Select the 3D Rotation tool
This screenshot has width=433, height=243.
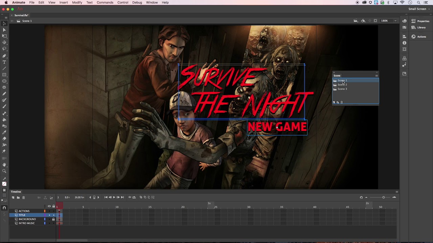point(4,42)
